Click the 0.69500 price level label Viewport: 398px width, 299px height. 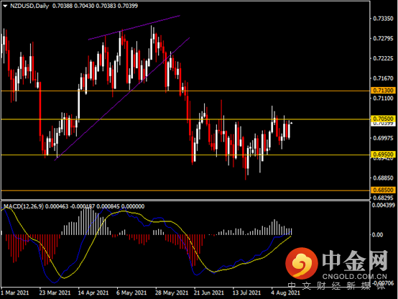384,155
